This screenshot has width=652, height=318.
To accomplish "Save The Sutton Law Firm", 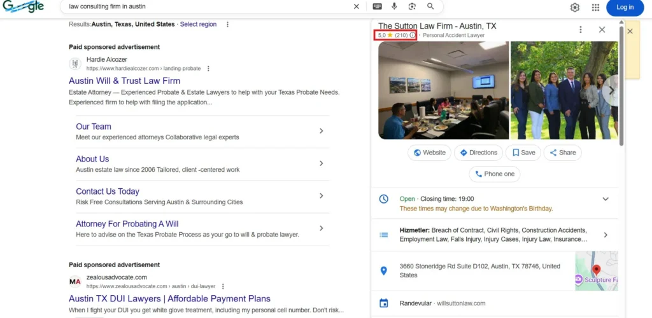I will point(523,153).
